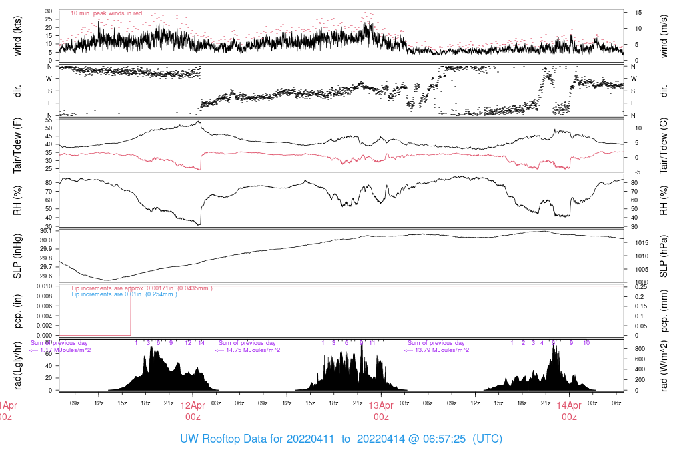
Task: Click the 'SLP (inHg)' axis label
Action: [x=17, y=256]
